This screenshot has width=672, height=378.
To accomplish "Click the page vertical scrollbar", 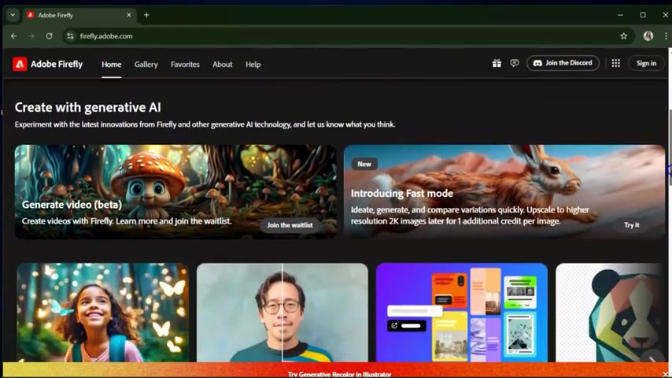I will coord(670,148).
